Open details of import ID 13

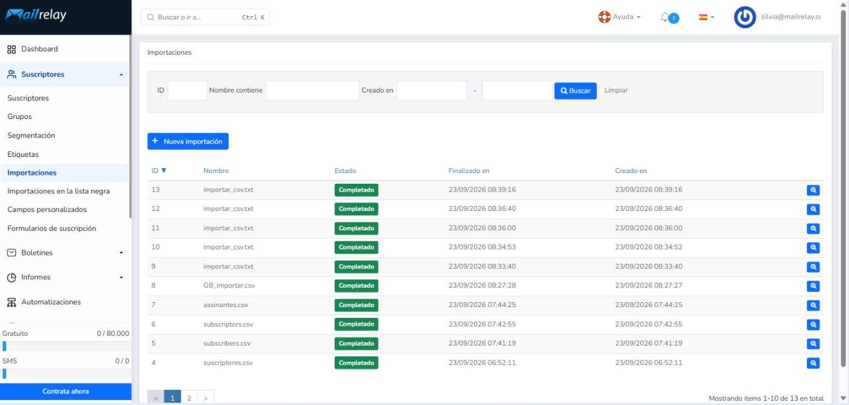click(x=813, y=190)
